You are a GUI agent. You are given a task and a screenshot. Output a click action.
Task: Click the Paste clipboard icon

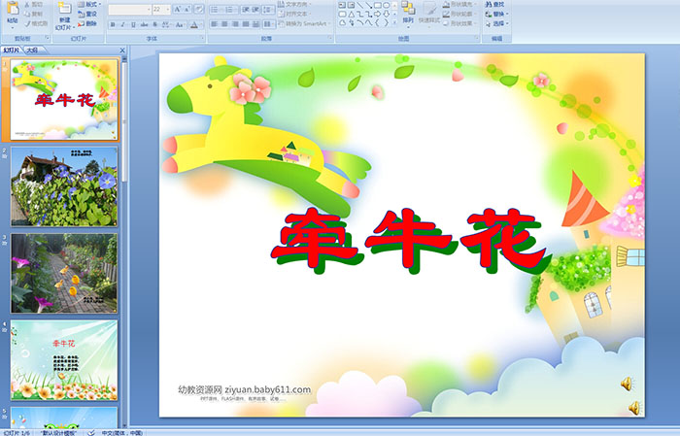(x=13, y=8)
